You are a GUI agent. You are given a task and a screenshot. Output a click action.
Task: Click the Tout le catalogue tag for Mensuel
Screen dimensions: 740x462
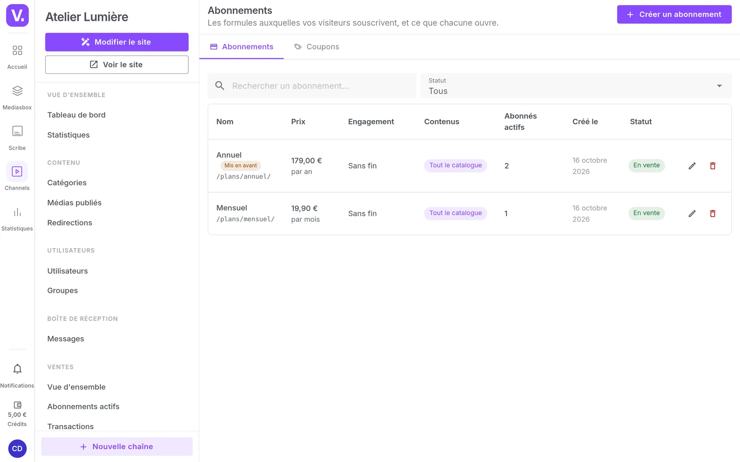point(456,213)
